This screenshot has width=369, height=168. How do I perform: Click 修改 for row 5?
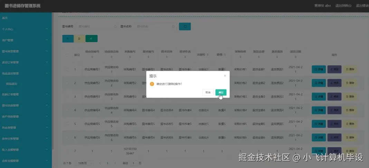click(x=334, y=124)
